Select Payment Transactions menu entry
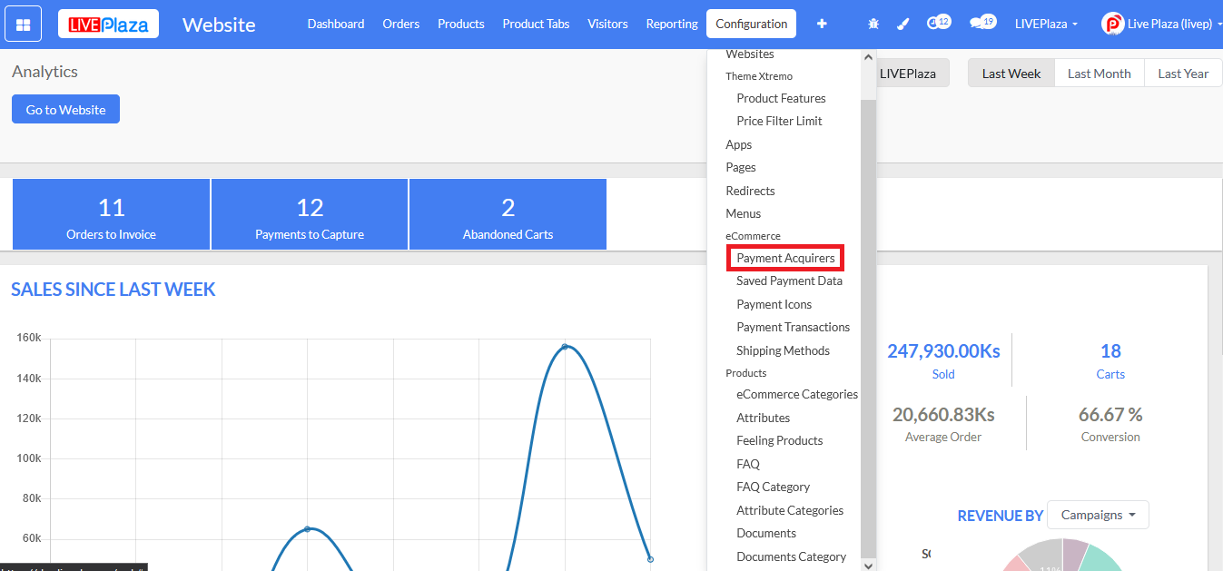The image size is (1223, 571). (793, 327)
